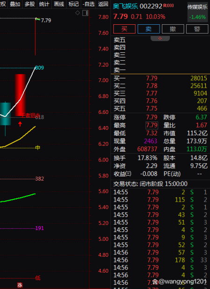Click the red up-arrow signal marker

pos(20,124)
